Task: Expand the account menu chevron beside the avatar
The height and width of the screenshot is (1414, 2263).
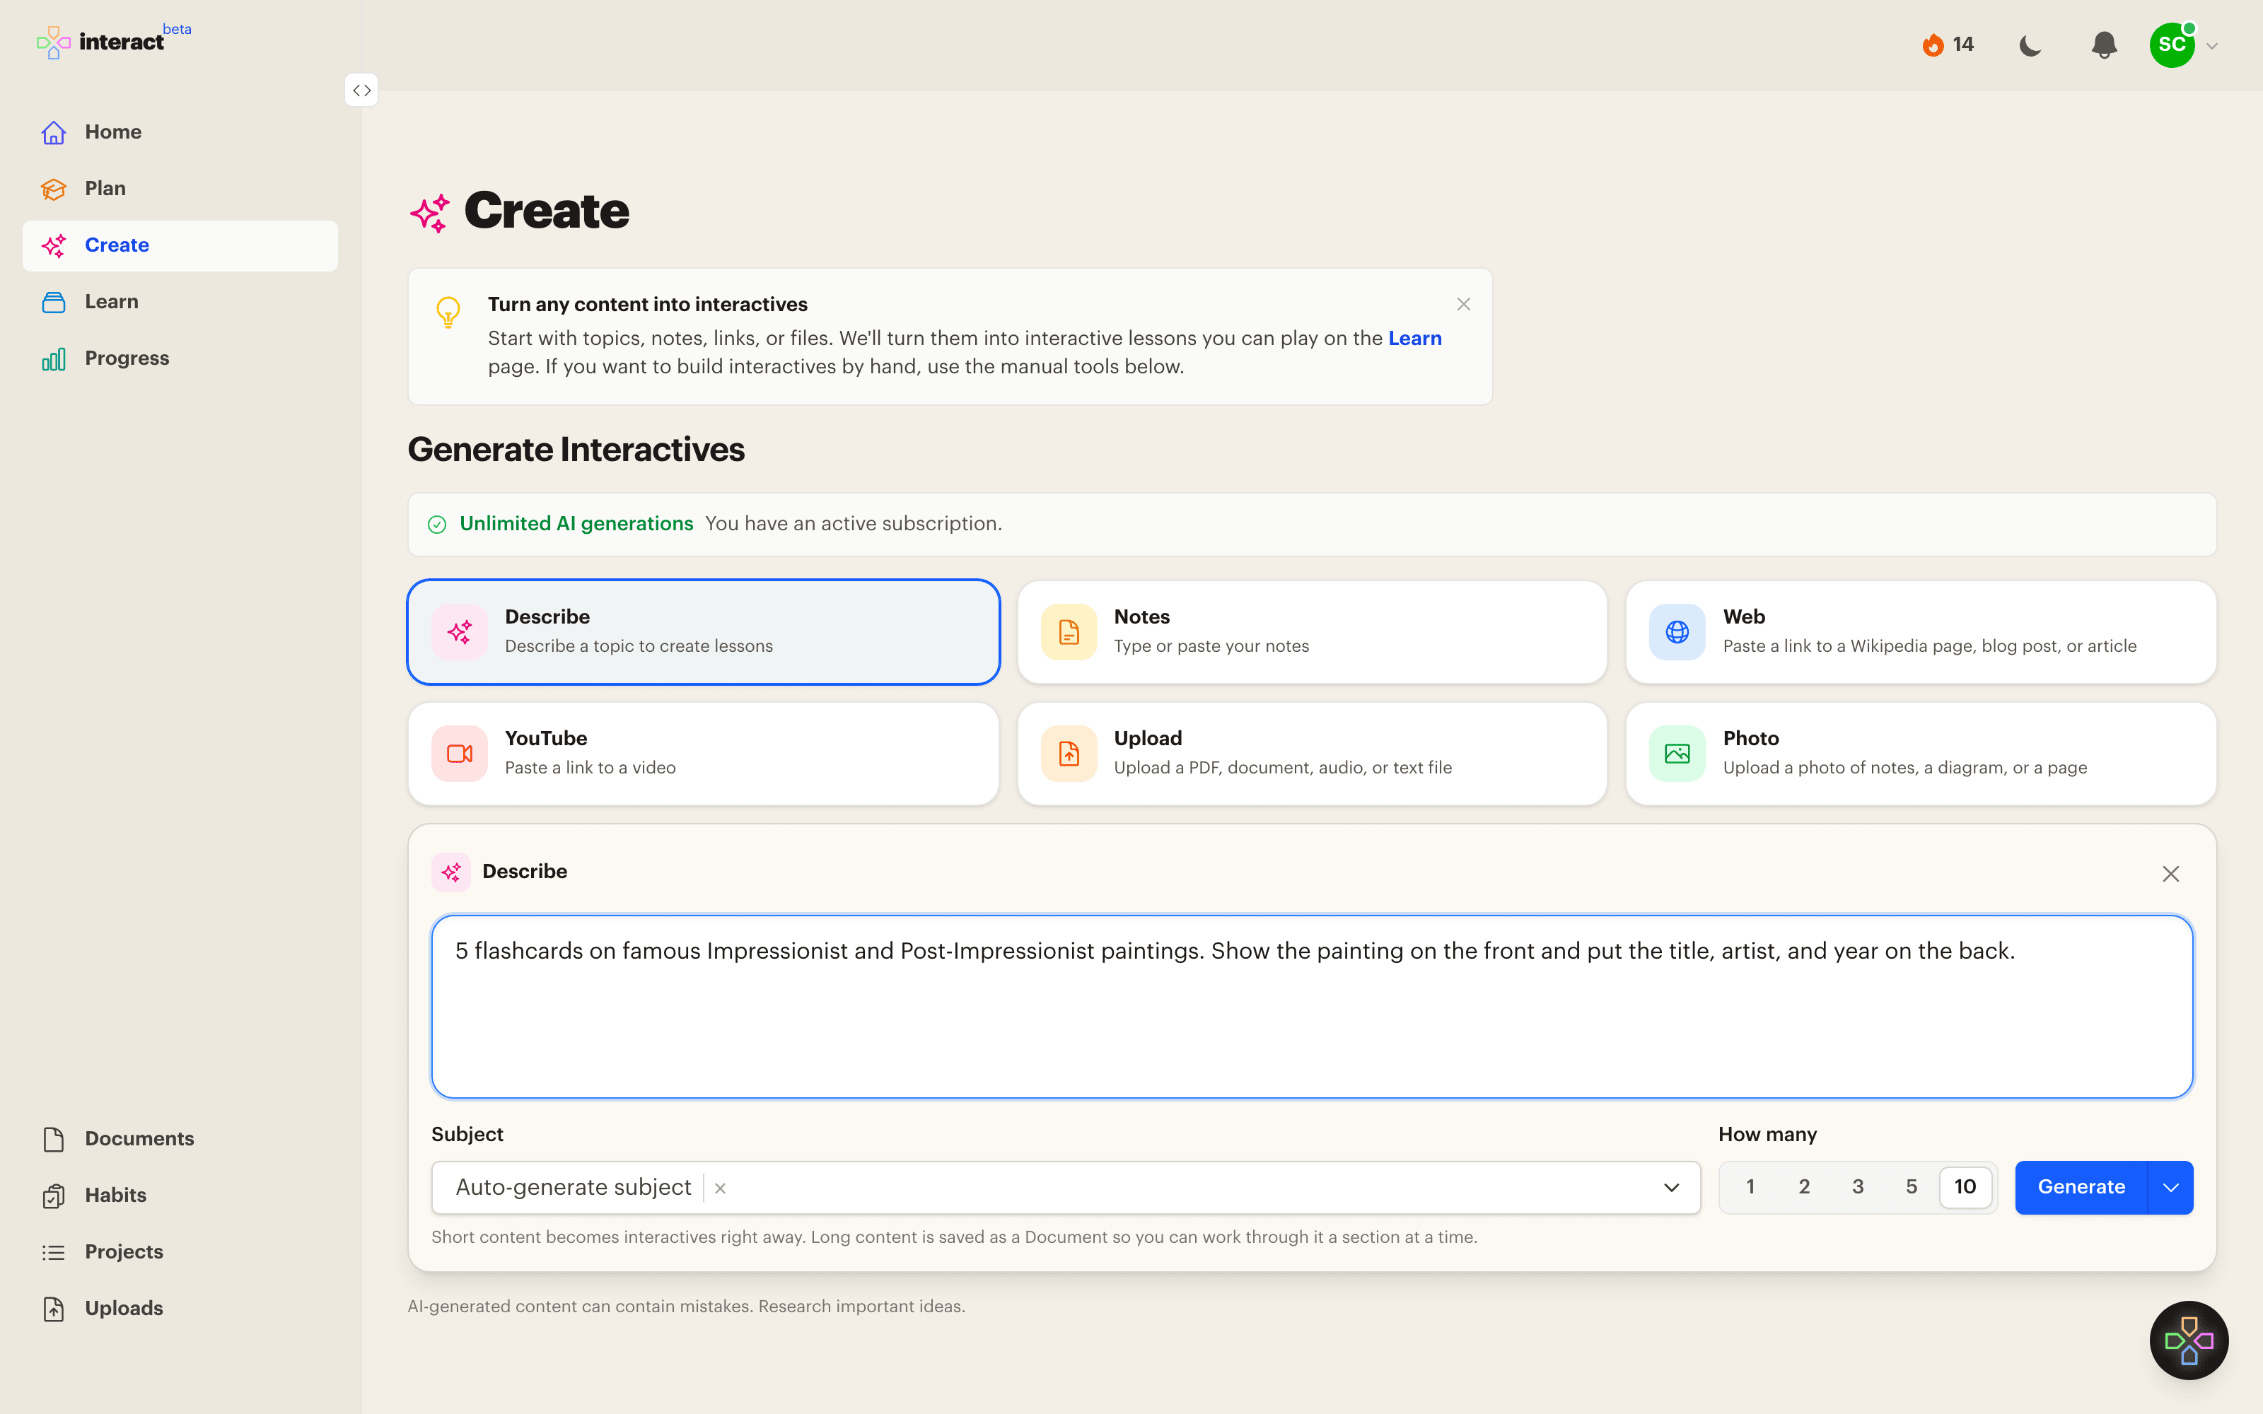Action: [x=2213, y=46]
